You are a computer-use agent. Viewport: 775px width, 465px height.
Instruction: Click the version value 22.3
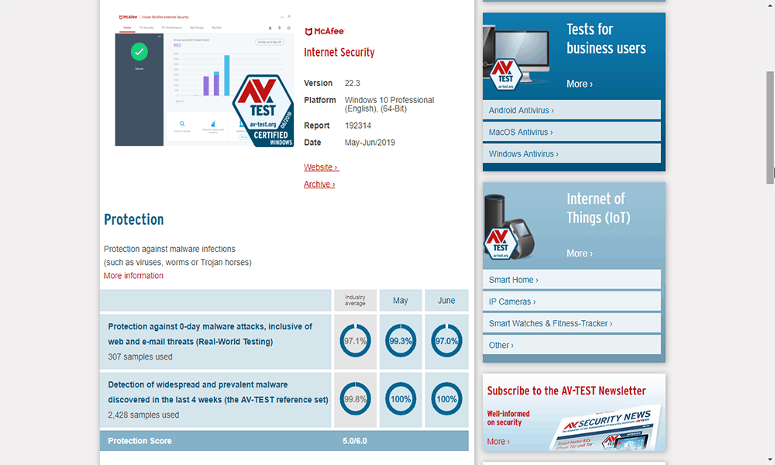[353, 83]
